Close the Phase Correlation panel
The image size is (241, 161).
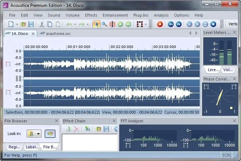235,79
